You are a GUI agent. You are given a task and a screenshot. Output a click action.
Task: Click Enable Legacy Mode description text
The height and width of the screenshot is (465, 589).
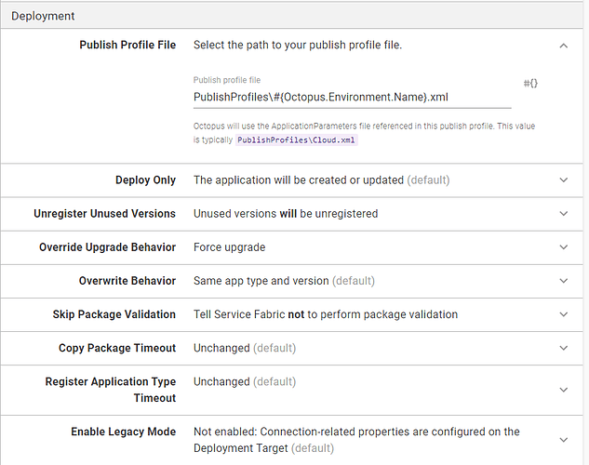tap(356, 440)
